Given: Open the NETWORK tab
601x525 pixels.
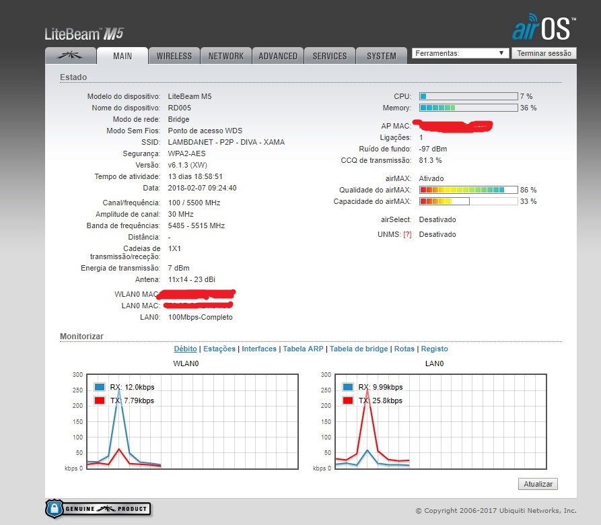Looking at the screenshot, I should 225,56.
